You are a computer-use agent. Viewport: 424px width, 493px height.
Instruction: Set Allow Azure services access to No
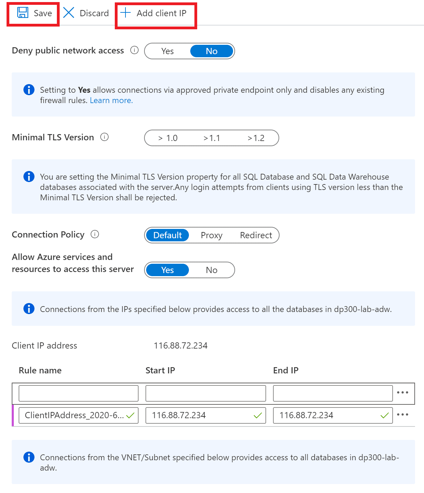coord(211,270)
